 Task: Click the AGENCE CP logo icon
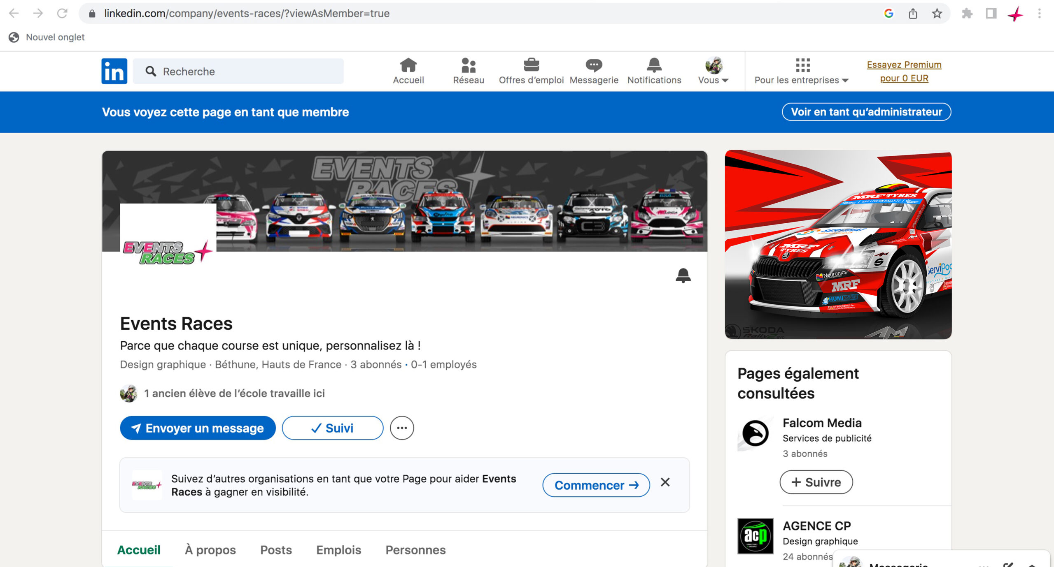coord(755,536)
